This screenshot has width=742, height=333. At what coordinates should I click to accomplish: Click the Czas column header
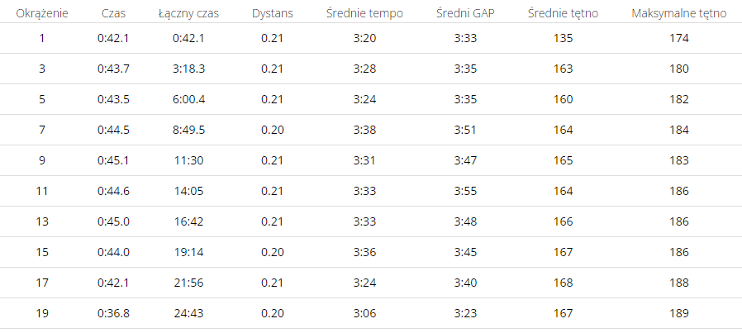coord(113,14)
